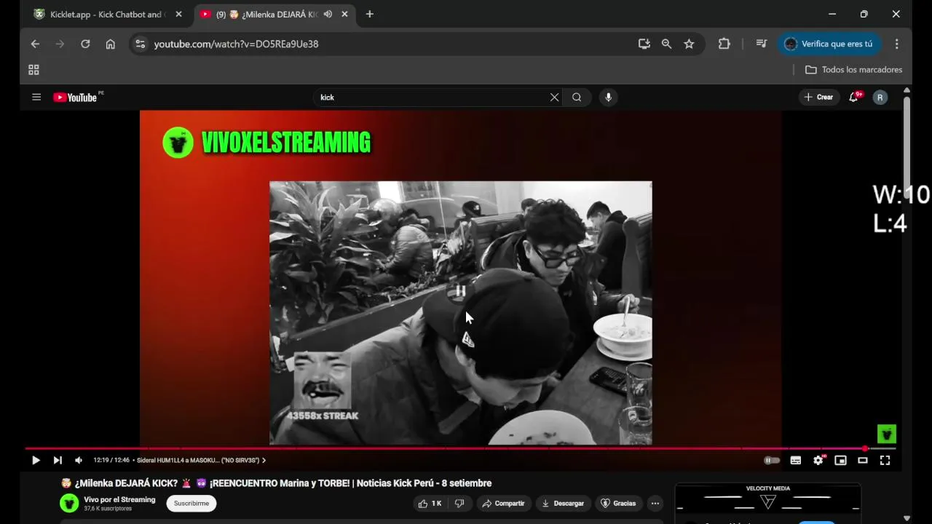Open a new browser tab
932x524 pixels.
[369, 14]
